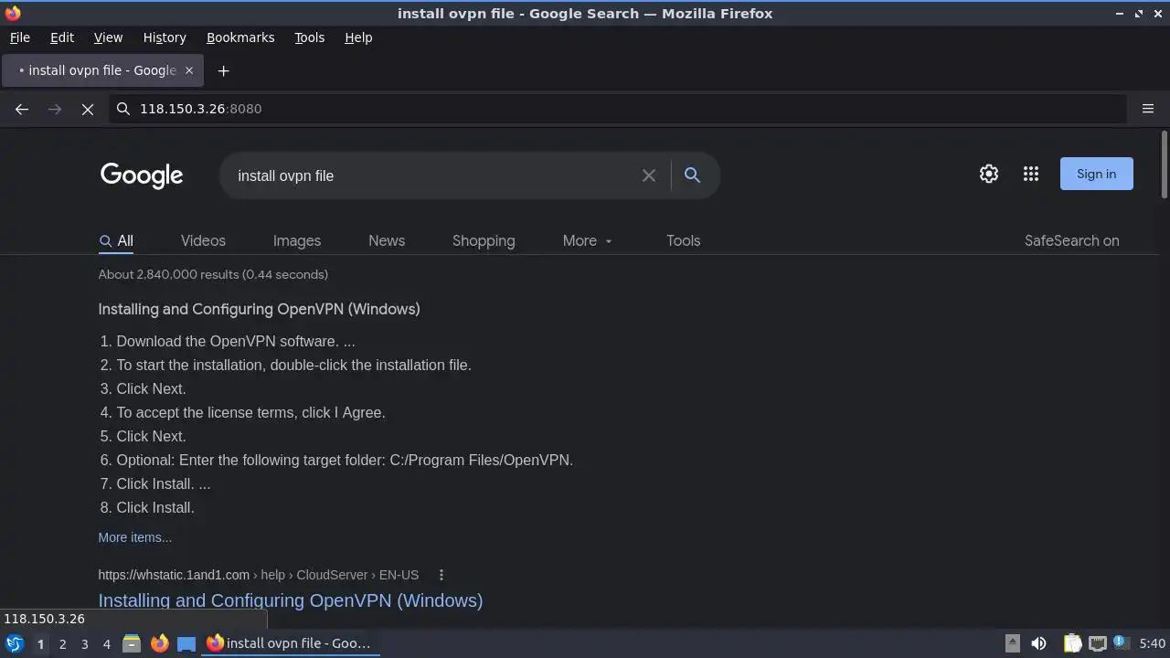
Task: Select the All results tab
Action: pos(116,240)
